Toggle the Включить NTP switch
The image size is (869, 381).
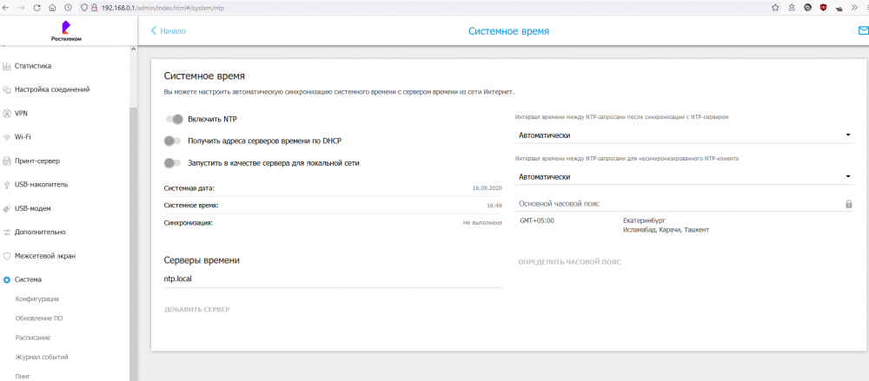point(174,119)
